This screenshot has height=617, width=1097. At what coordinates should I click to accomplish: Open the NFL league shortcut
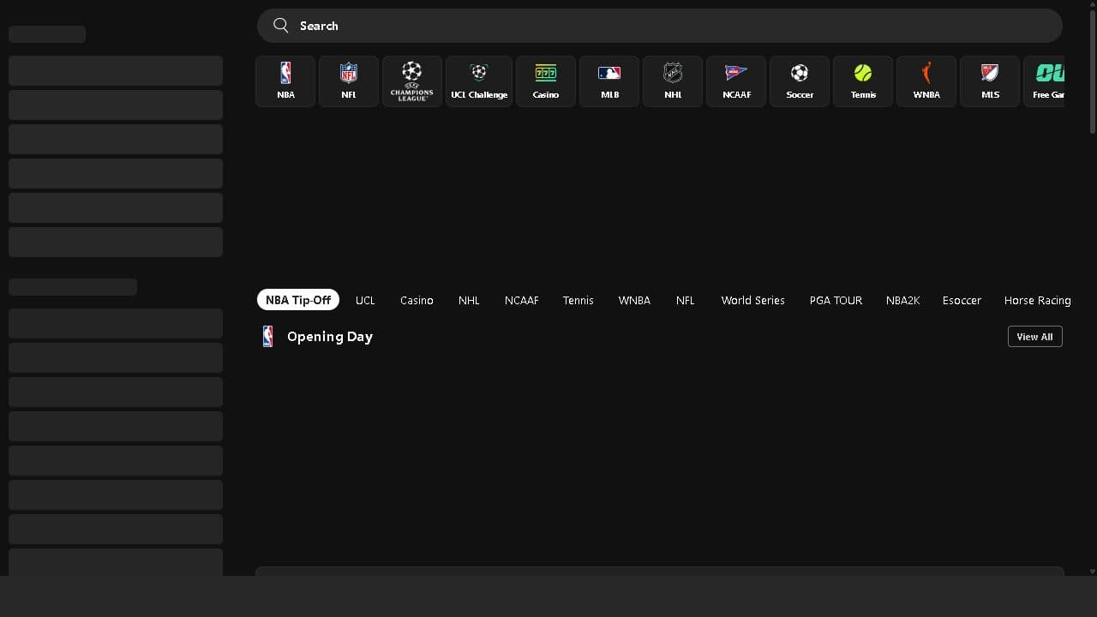349,81
